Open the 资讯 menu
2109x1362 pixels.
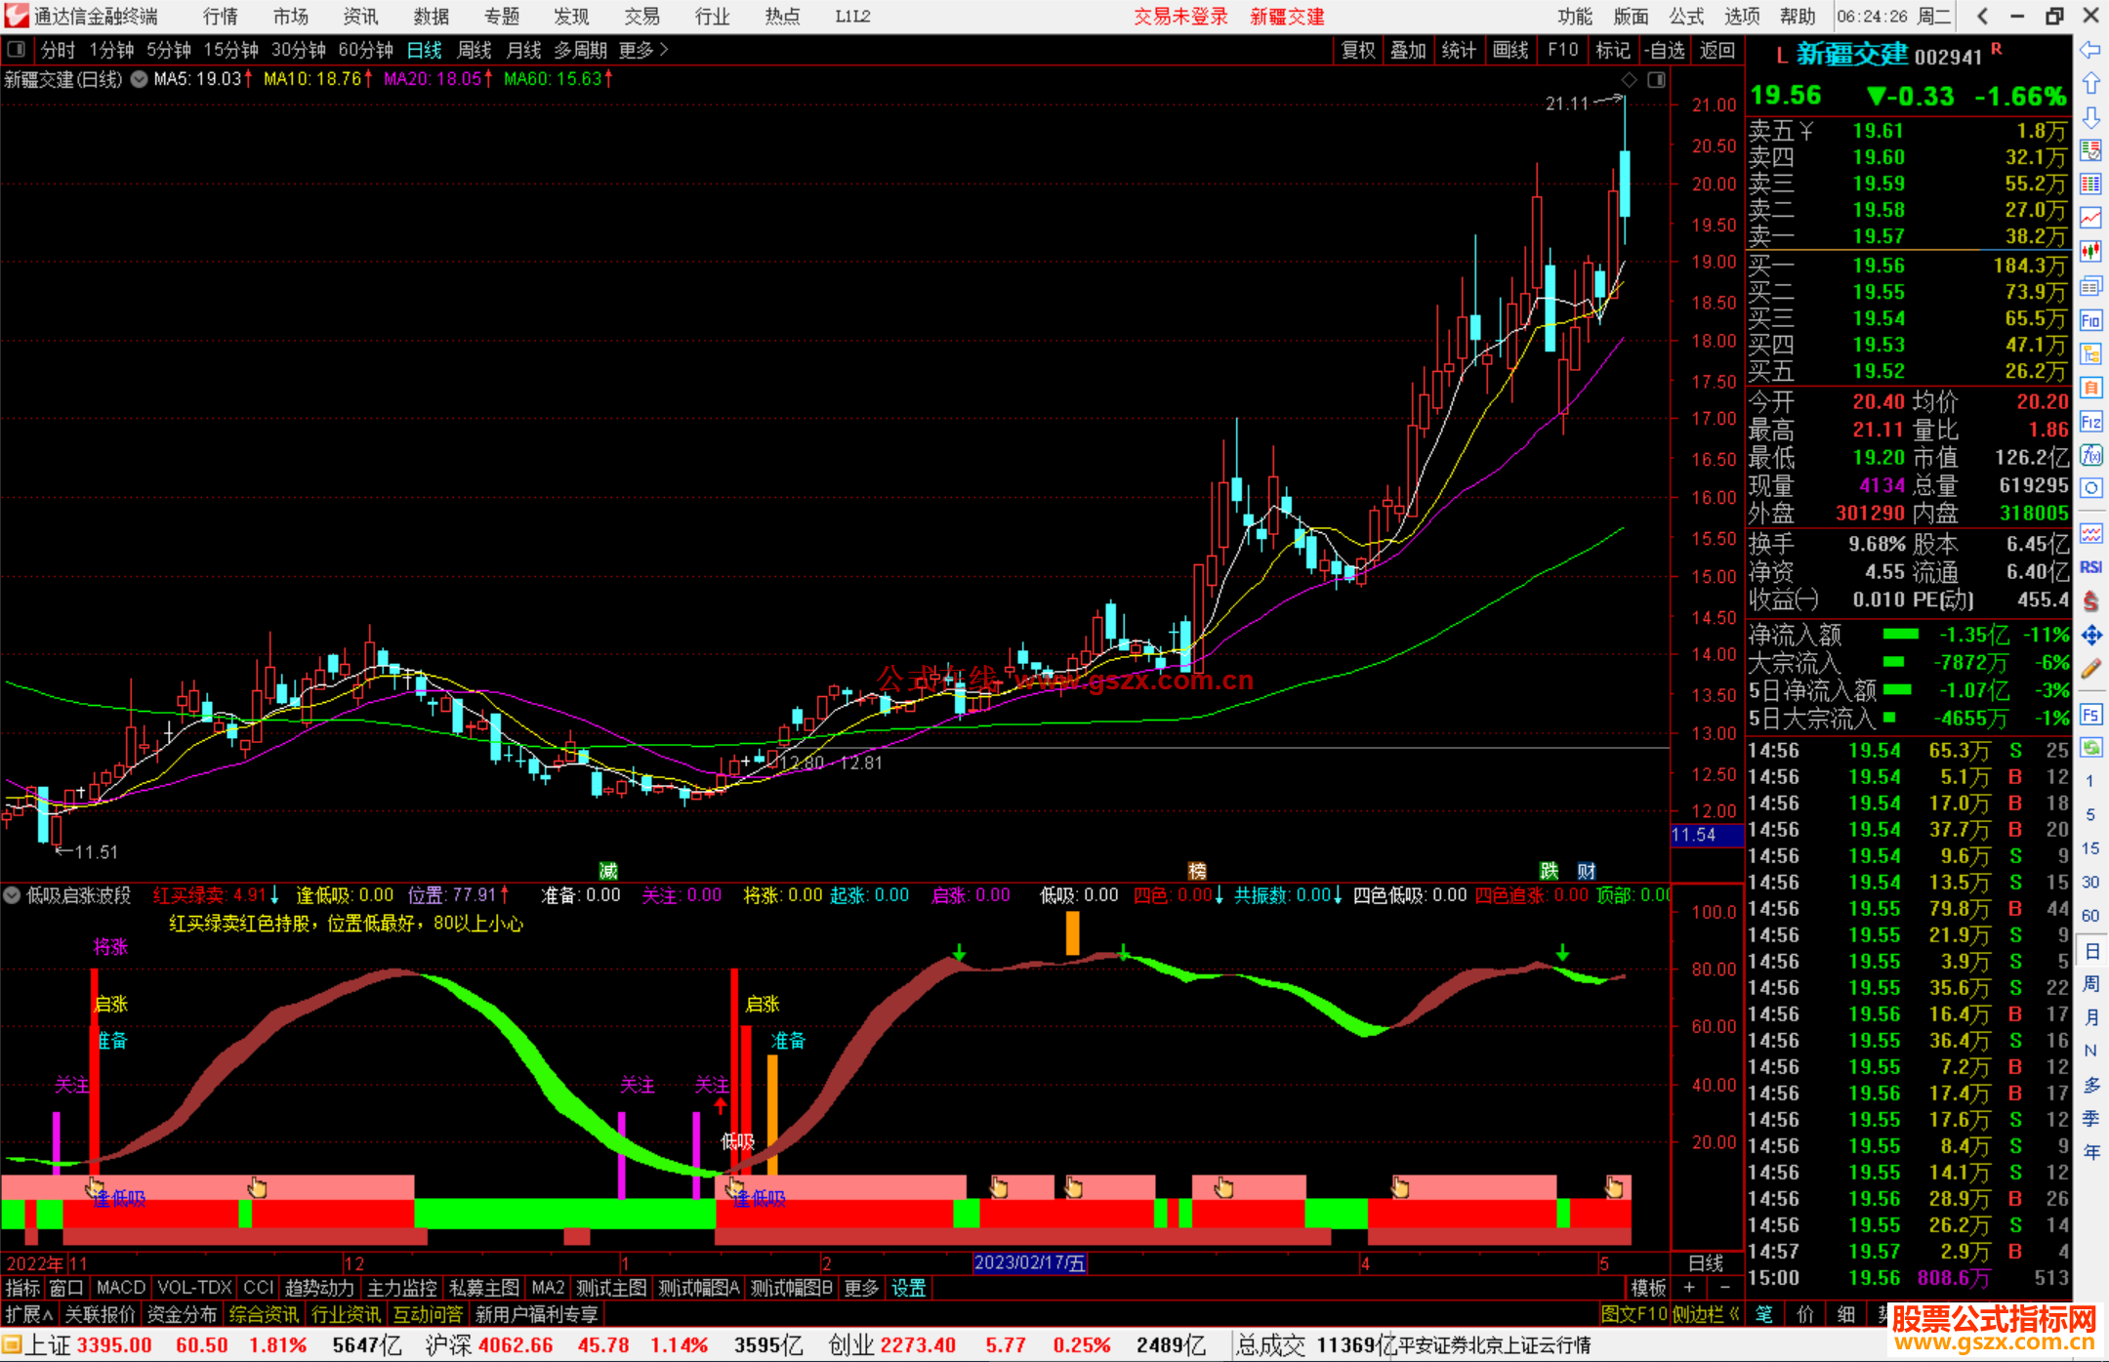[360, 17]
